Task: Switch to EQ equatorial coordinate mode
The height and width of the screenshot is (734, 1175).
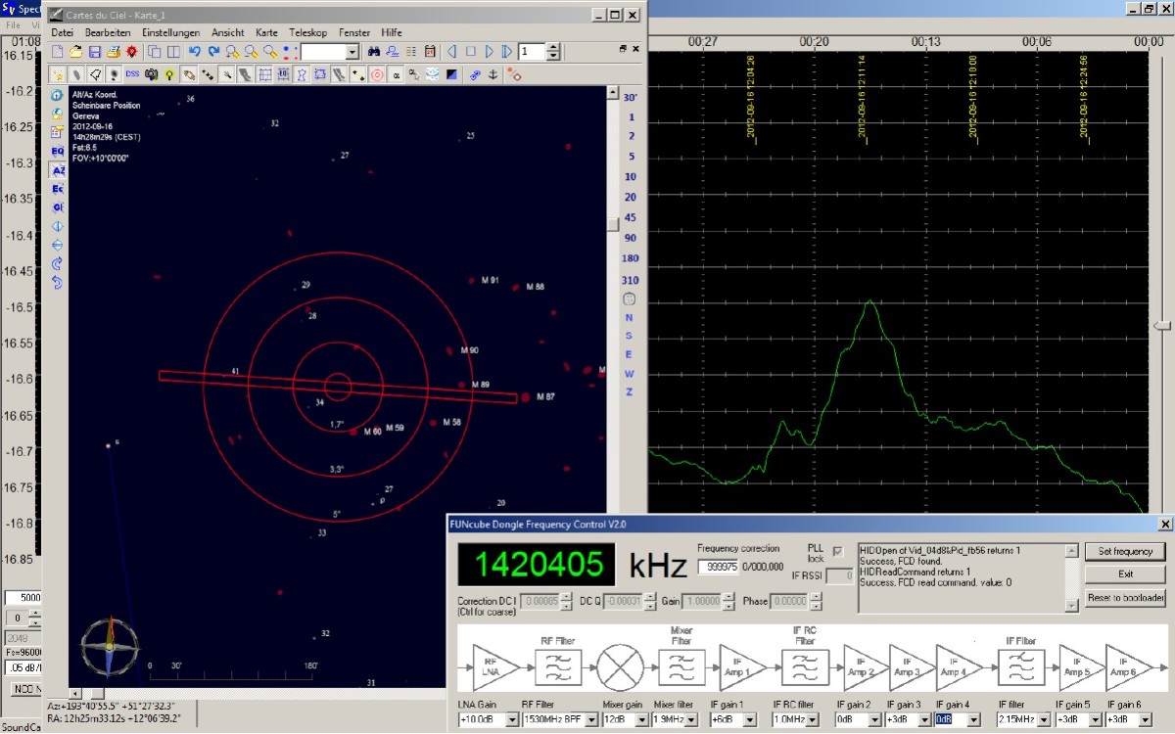Action: pos(57,151)
